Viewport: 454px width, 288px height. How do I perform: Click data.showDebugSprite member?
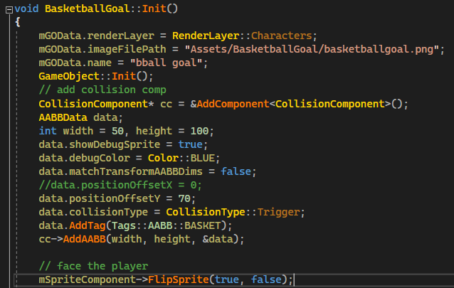tap(100, 144)
